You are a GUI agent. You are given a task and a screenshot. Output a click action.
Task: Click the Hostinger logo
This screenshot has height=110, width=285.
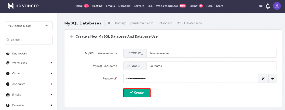click(x=23, y=6)
